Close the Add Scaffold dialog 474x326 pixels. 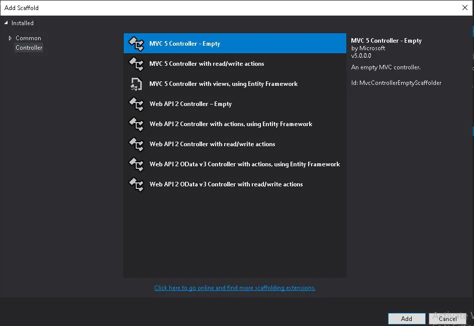pos(465,8)
